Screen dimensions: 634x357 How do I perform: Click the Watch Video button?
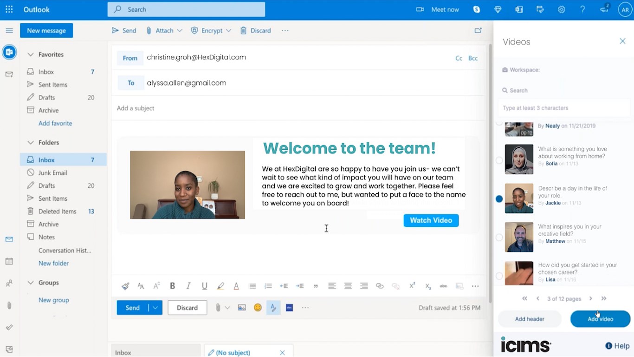tap(431, 220)
